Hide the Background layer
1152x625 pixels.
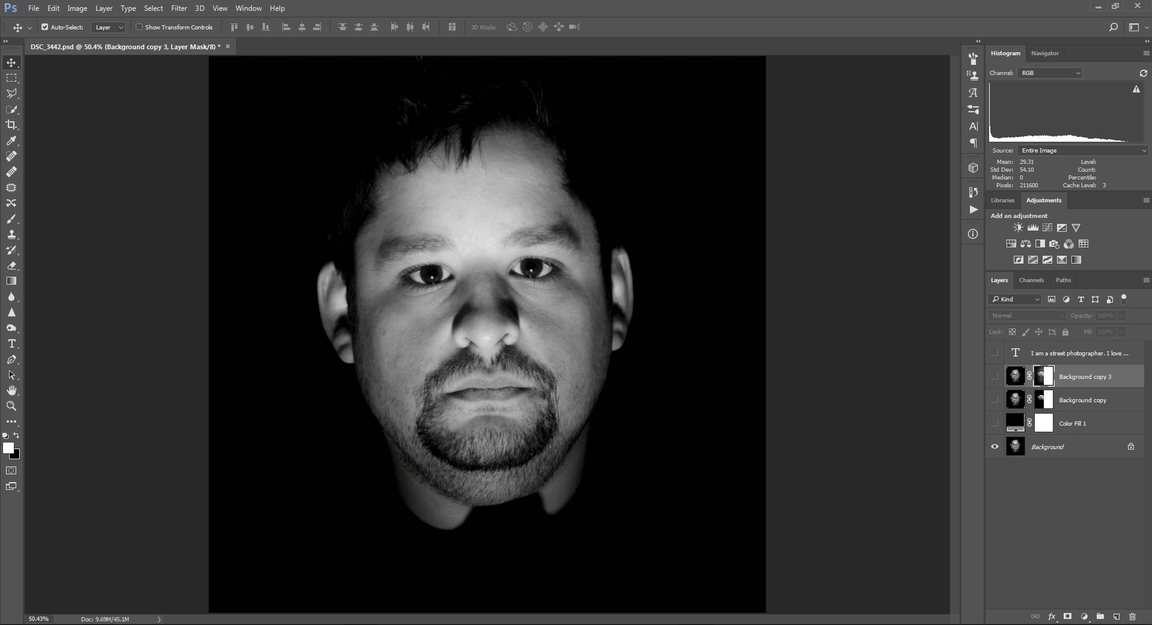[995, 447]
